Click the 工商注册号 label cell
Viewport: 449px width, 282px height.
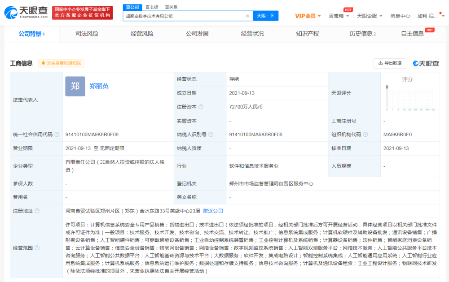coord(355,121)
